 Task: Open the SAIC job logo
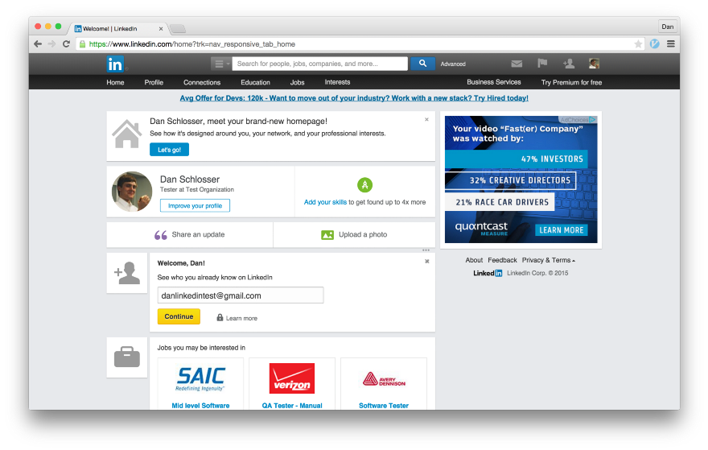click(200, 378)
